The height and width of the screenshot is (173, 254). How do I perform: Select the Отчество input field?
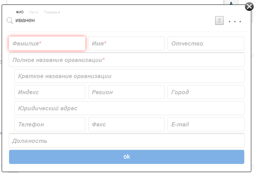pyautogui.click(x=206, y=43)
